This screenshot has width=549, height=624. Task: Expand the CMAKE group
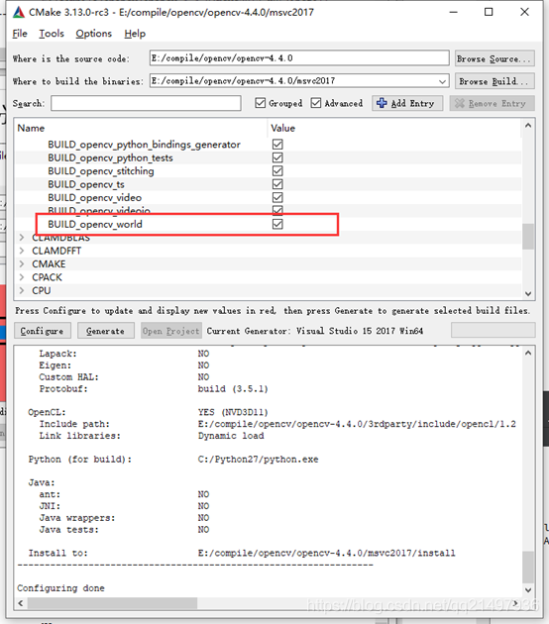[22, 263]
